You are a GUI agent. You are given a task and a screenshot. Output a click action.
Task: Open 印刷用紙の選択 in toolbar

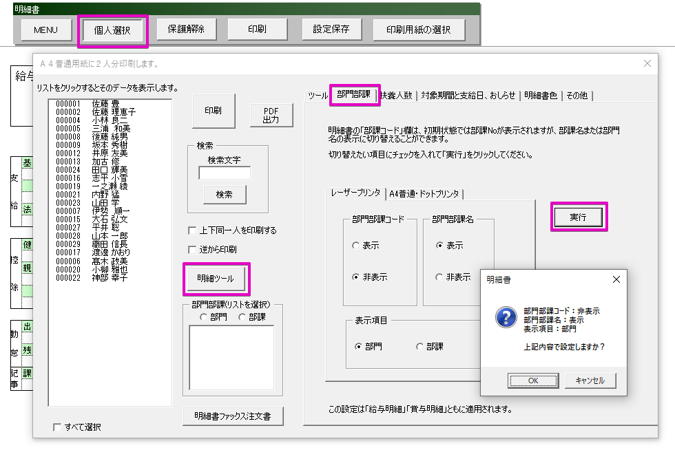tap(419, 30)
